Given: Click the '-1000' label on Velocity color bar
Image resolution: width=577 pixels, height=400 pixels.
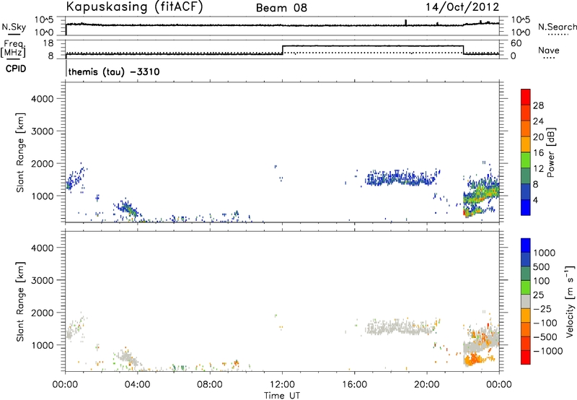Looking at the screenshot, I should pos(547,351).
